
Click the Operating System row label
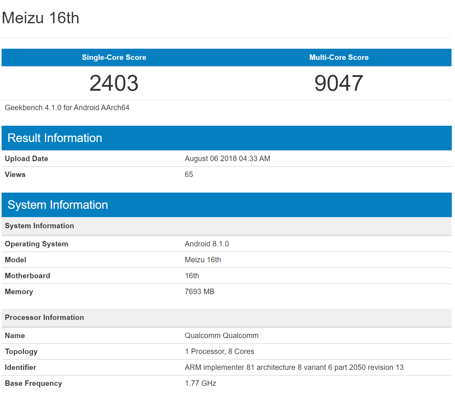point(36,244)
